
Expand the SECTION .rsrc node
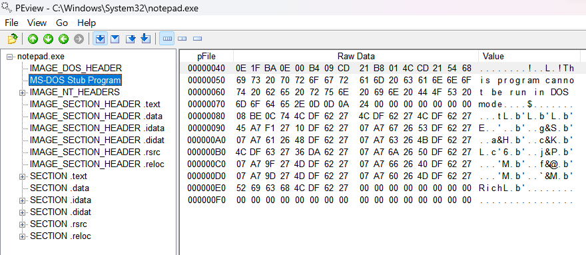coord(23,224)
